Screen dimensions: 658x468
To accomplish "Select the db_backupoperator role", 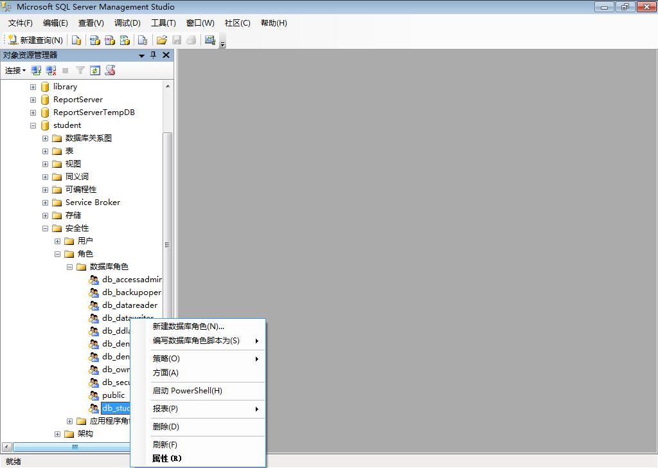I will pyautogui.click(x=132, y=292).
